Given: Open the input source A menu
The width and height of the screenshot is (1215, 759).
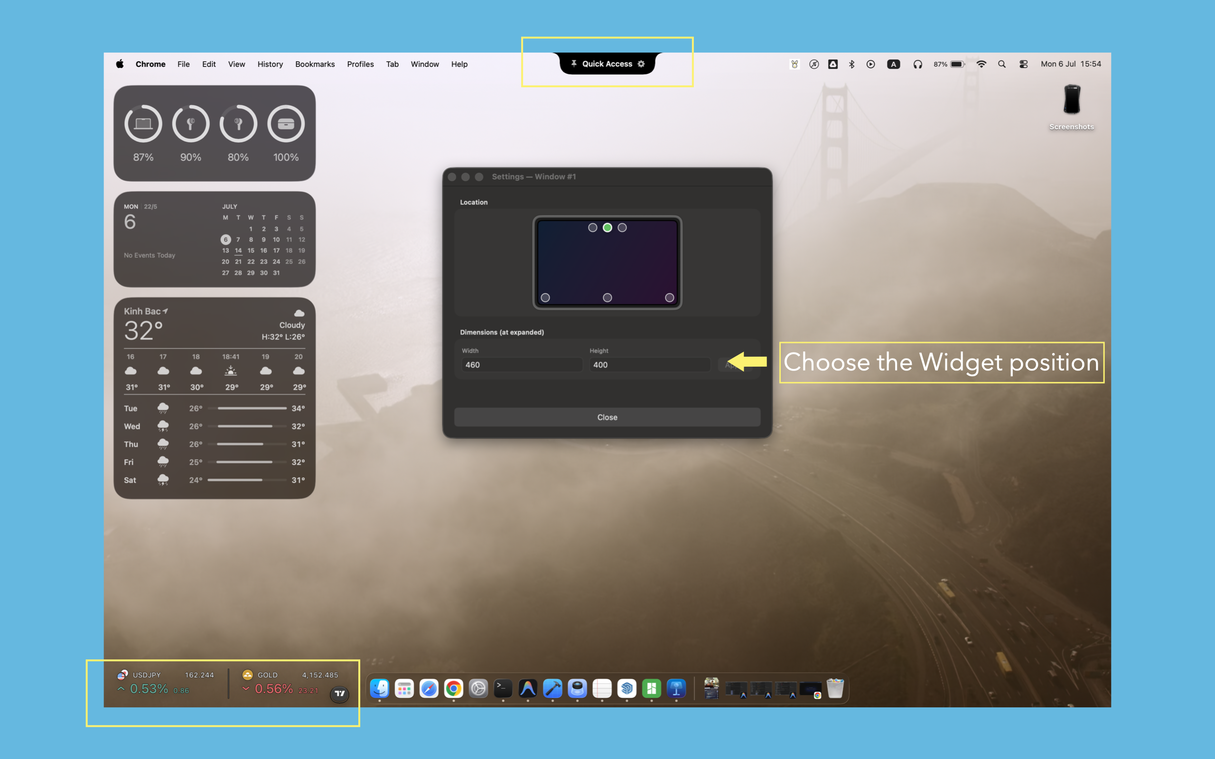Looking at the screenshot, I should 893,64.
